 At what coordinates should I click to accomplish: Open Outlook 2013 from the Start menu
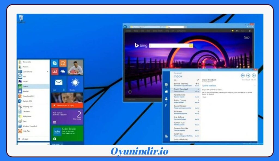34,101
